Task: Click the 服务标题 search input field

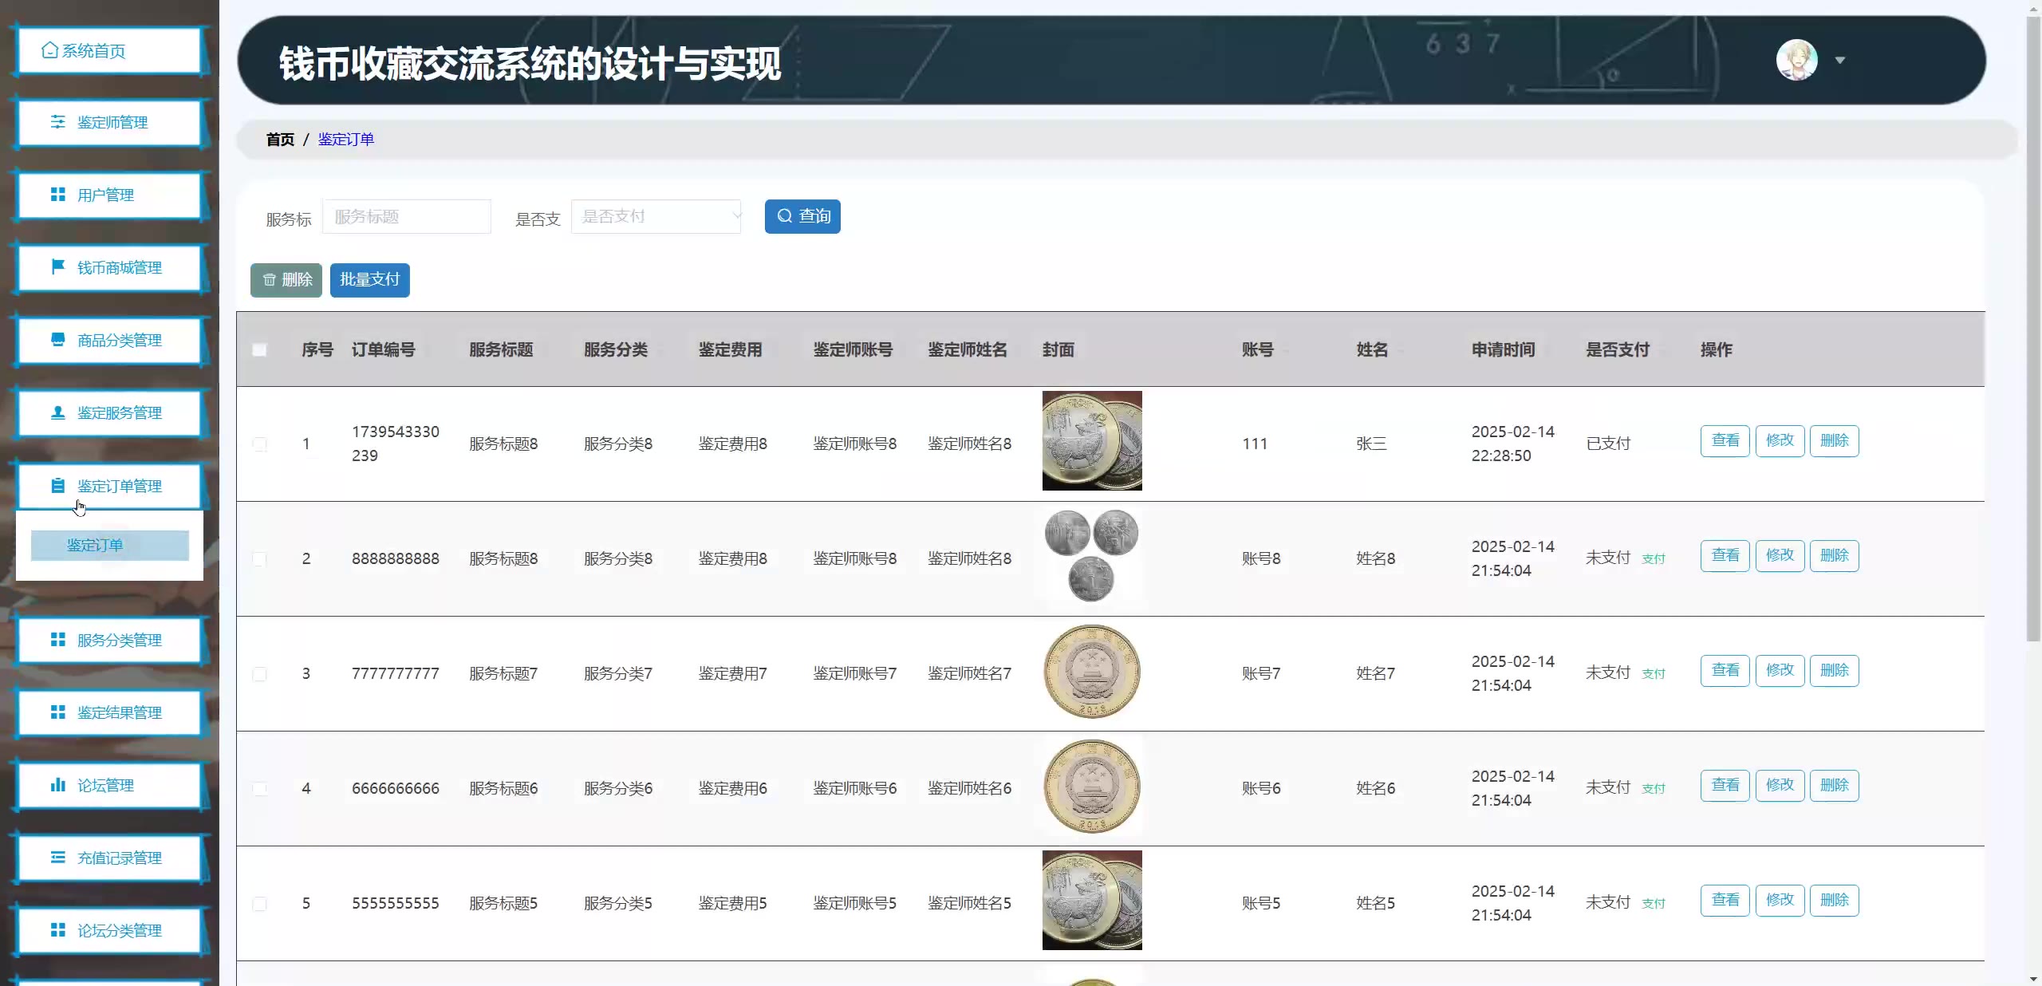Action: pyautogui.click(x=406, y=216)
